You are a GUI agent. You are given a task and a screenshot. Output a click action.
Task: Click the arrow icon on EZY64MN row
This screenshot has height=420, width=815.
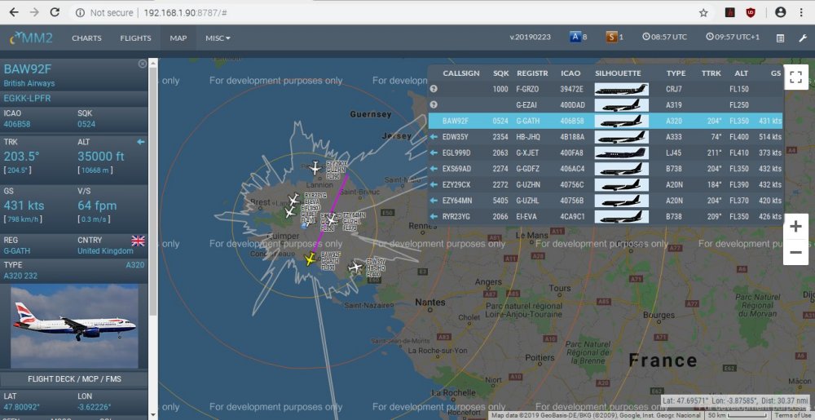tap(434, 200)
